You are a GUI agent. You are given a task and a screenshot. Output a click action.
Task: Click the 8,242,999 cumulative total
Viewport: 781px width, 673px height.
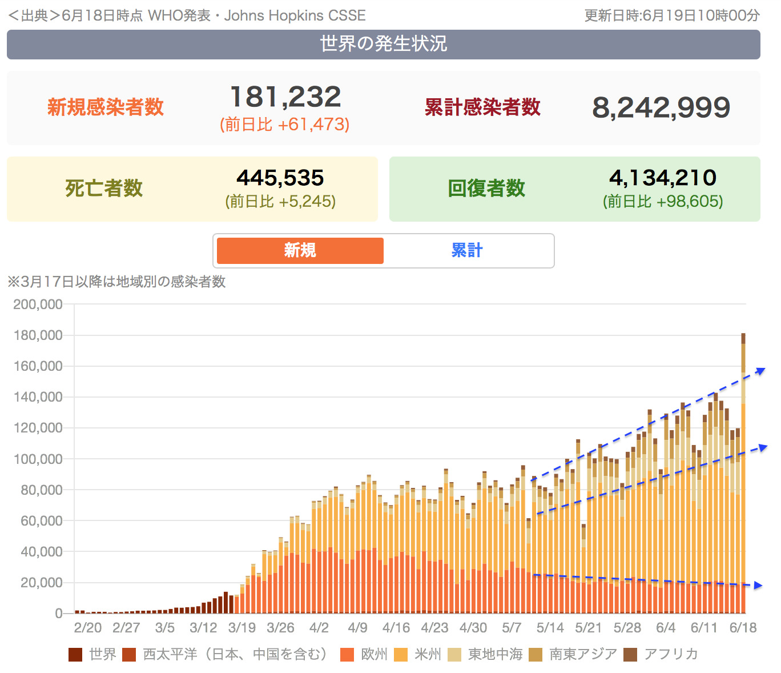click(661, 108)
